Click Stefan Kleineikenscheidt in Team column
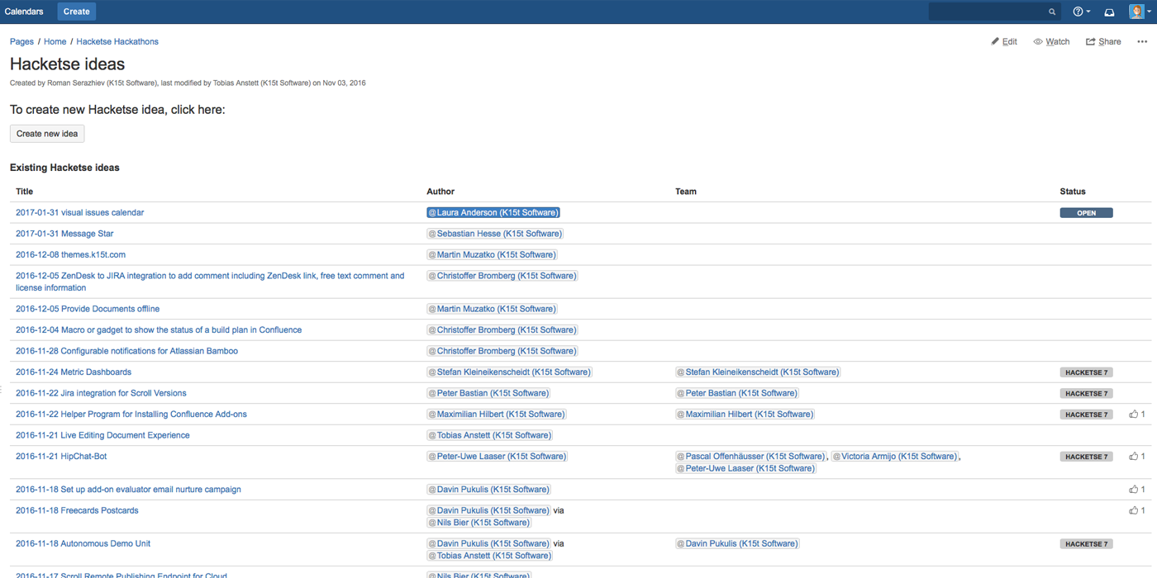 (758, 372)
